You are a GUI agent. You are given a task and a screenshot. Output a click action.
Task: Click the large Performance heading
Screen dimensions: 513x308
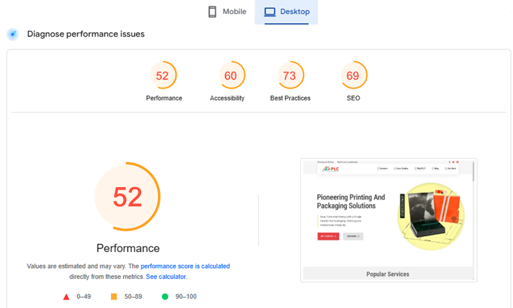(x=128, y=248)
